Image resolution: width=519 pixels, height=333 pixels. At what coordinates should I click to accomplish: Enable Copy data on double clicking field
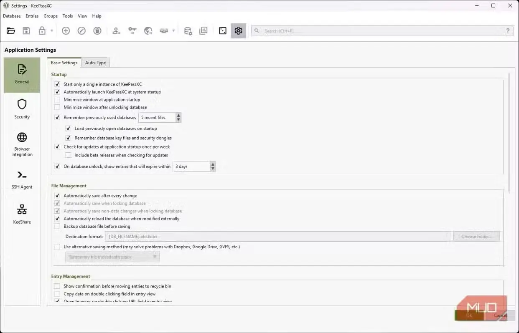coord(57,294)
